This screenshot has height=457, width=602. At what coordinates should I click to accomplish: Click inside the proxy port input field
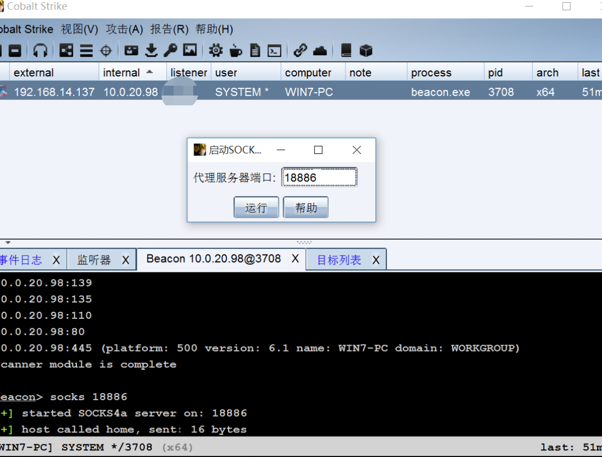coord(319,177)
